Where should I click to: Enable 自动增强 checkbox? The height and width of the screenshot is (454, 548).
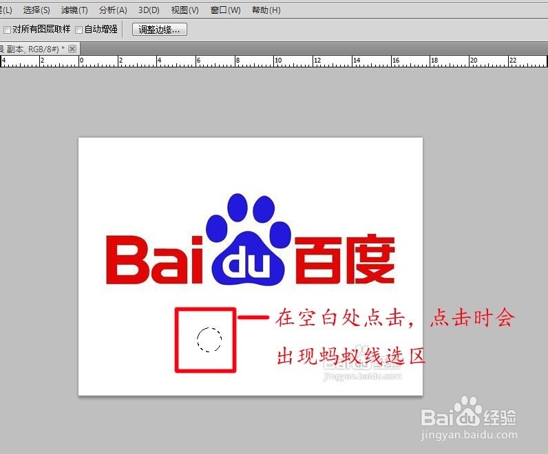79,30
